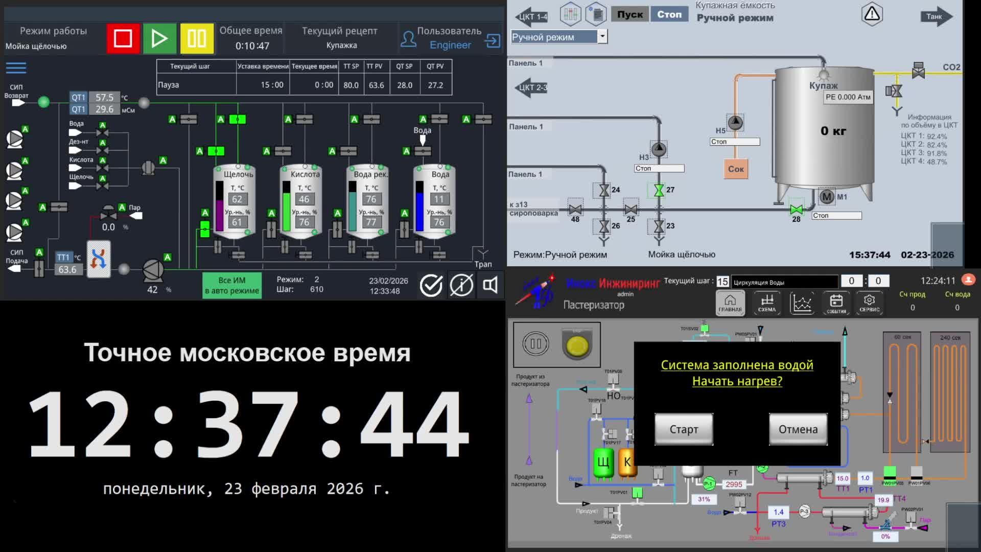
Task: Click the checkmark acknowledge icon
Action: coord(431,285)
